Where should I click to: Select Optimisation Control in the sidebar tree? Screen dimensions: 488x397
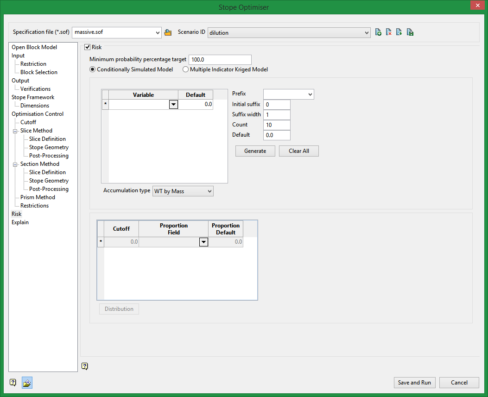tap(38, 114)
